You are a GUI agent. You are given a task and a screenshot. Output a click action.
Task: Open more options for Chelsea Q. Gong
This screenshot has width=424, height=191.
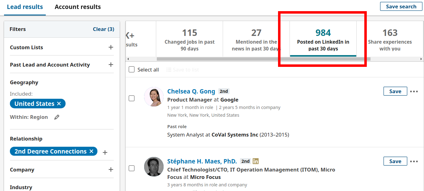coord(414,91)
